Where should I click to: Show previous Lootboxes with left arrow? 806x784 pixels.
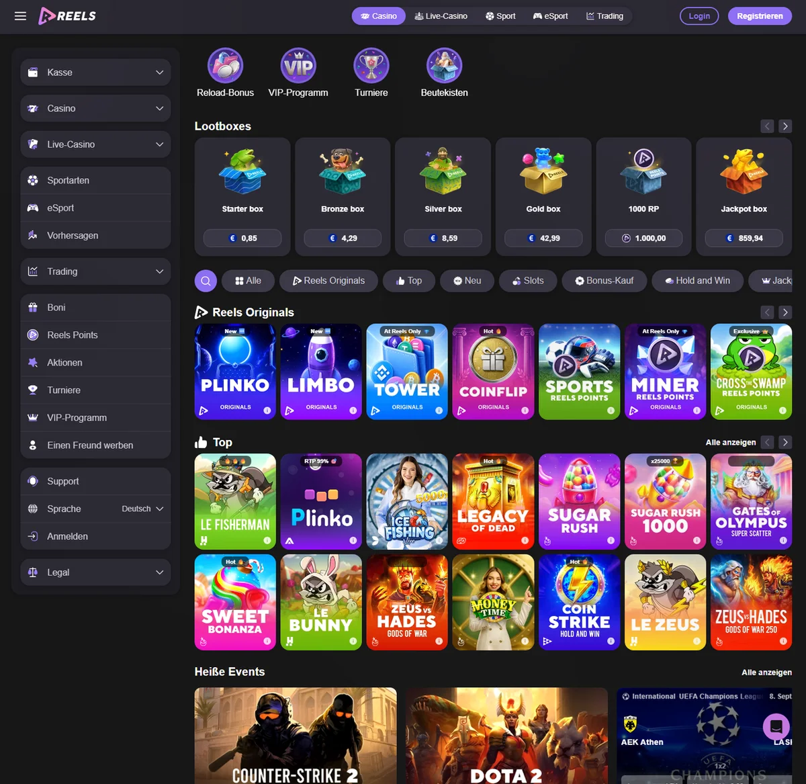pos(767,126)
